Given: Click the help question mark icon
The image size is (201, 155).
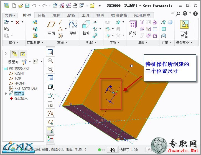Looking at the screenshot, I should pyautogui.click(x=195, y=13).
